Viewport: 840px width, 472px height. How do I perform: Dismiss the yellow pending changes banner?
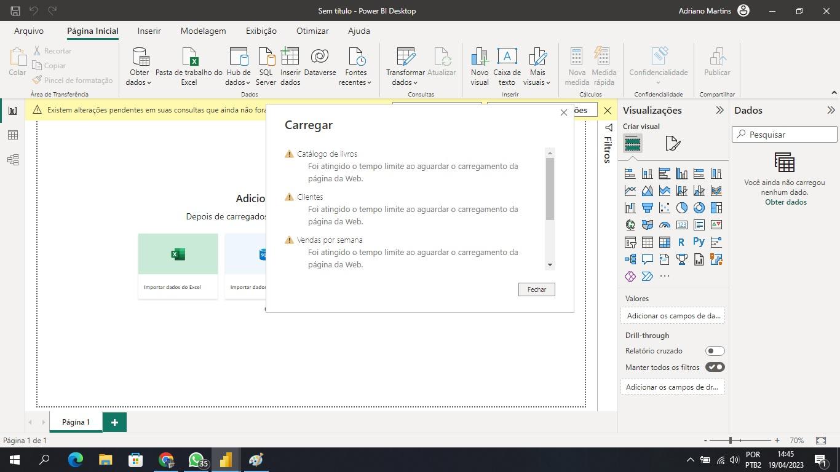pos(608,111)
